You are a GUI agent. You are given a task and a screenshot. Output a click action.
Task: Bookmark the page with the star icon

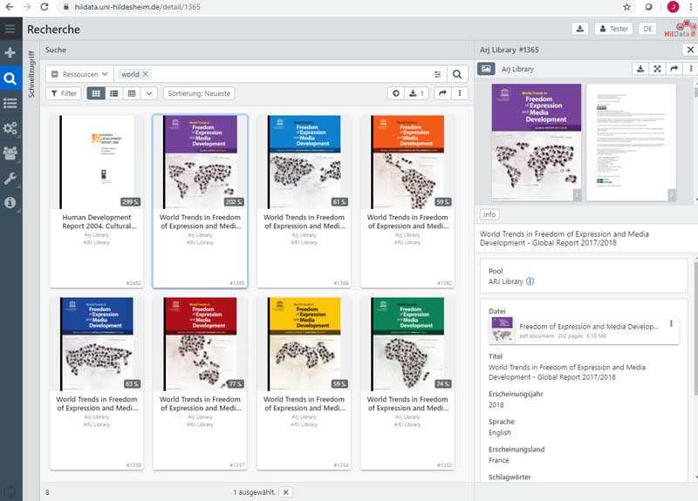[x=626, y=7]
